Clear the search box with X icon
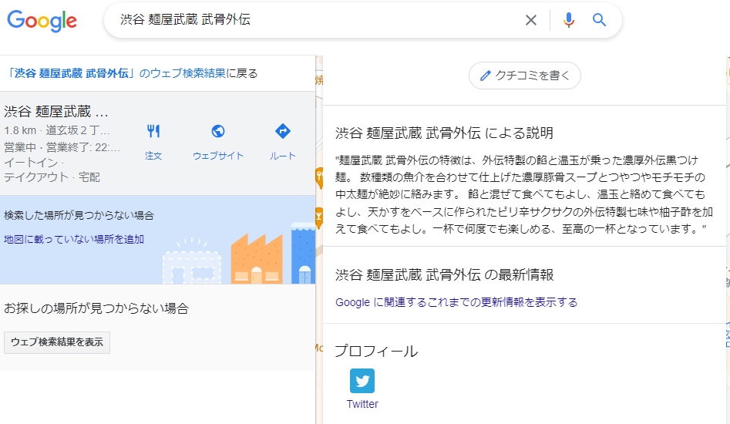Image resolution: width=730 pixels, height=424 pixels. tap(531, 20)
